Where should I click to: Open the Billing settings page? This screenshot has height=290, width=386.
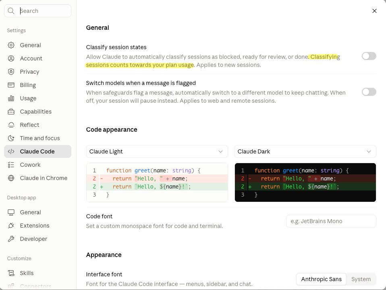[37, 85]
